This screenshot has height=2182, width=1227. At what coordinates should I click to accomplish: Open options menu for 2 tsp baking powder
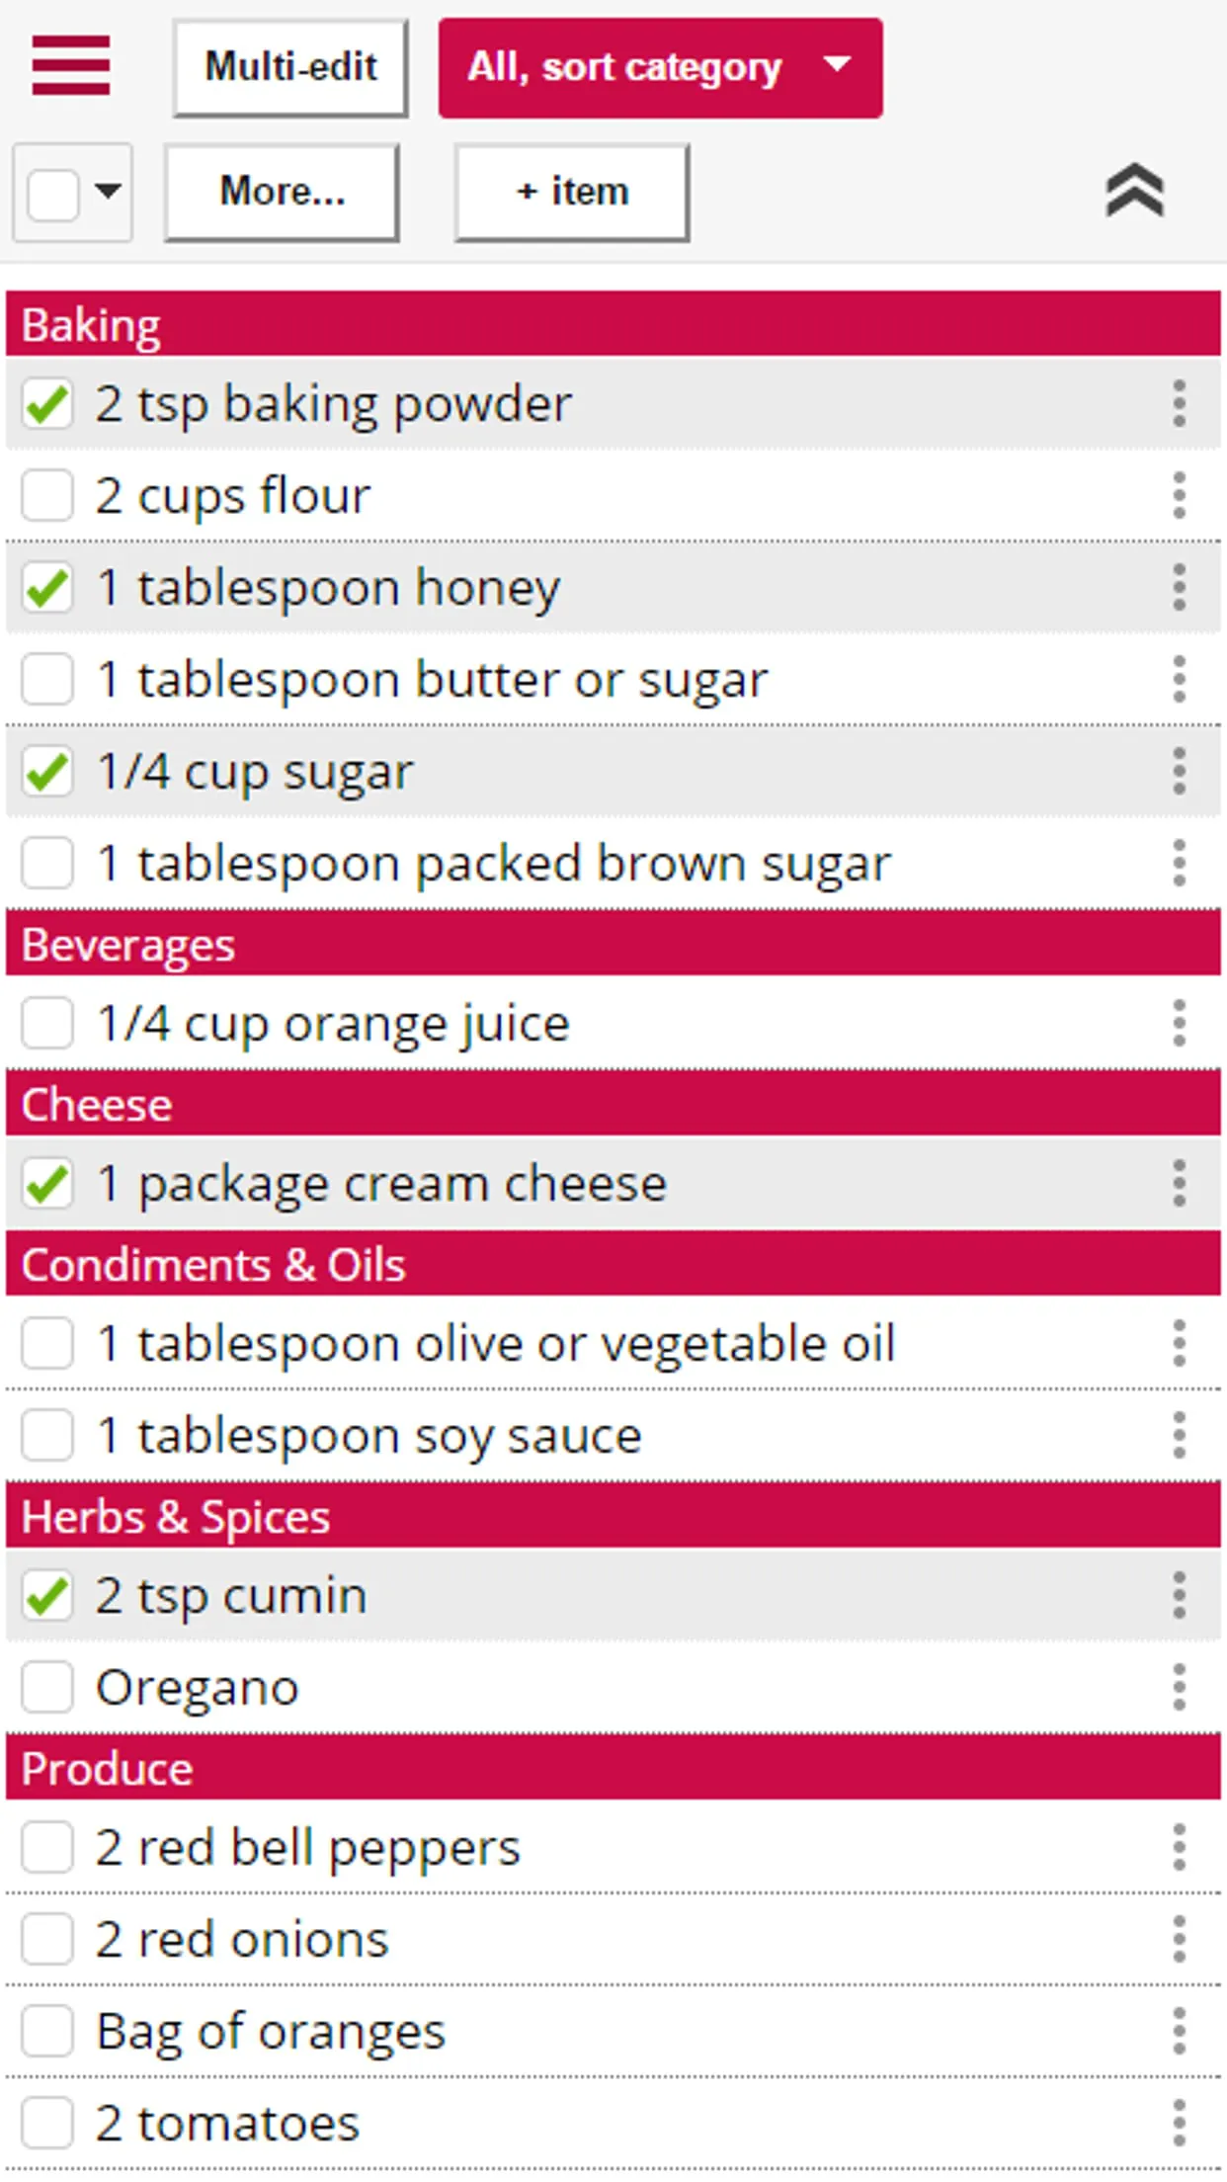1182,403
